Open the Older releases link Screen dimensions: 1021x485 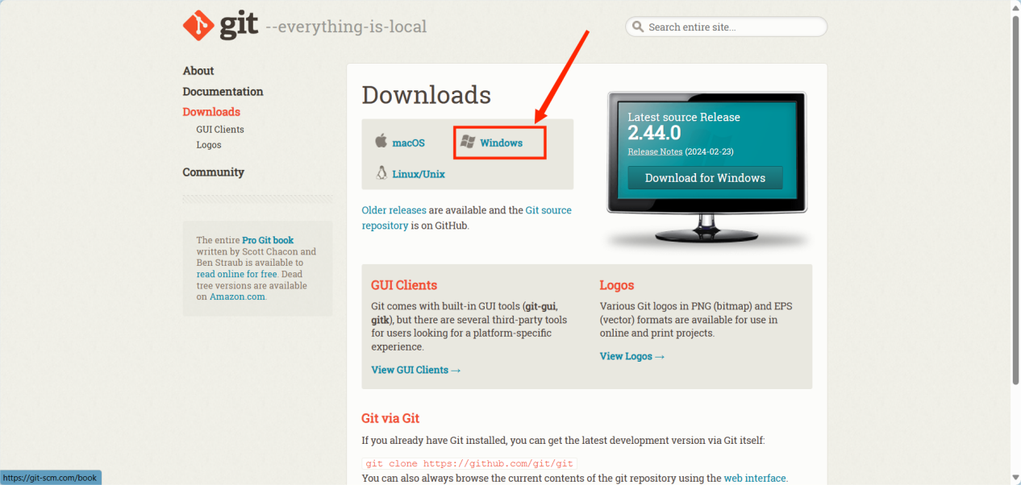(x=394, y=210)
